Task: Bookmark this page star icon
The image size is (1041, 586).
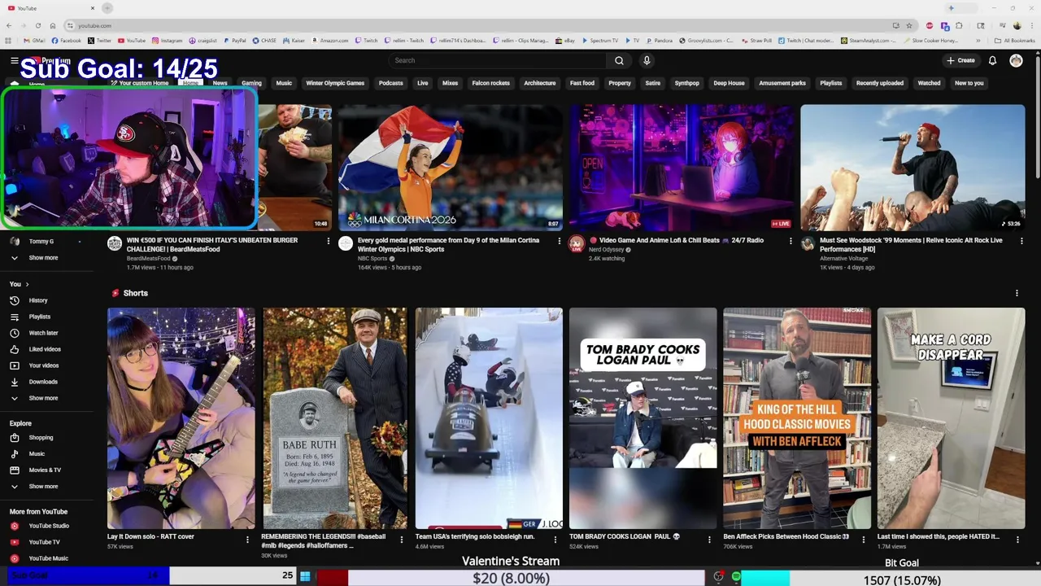Action: pyautogui.click(x=909, y=25)
